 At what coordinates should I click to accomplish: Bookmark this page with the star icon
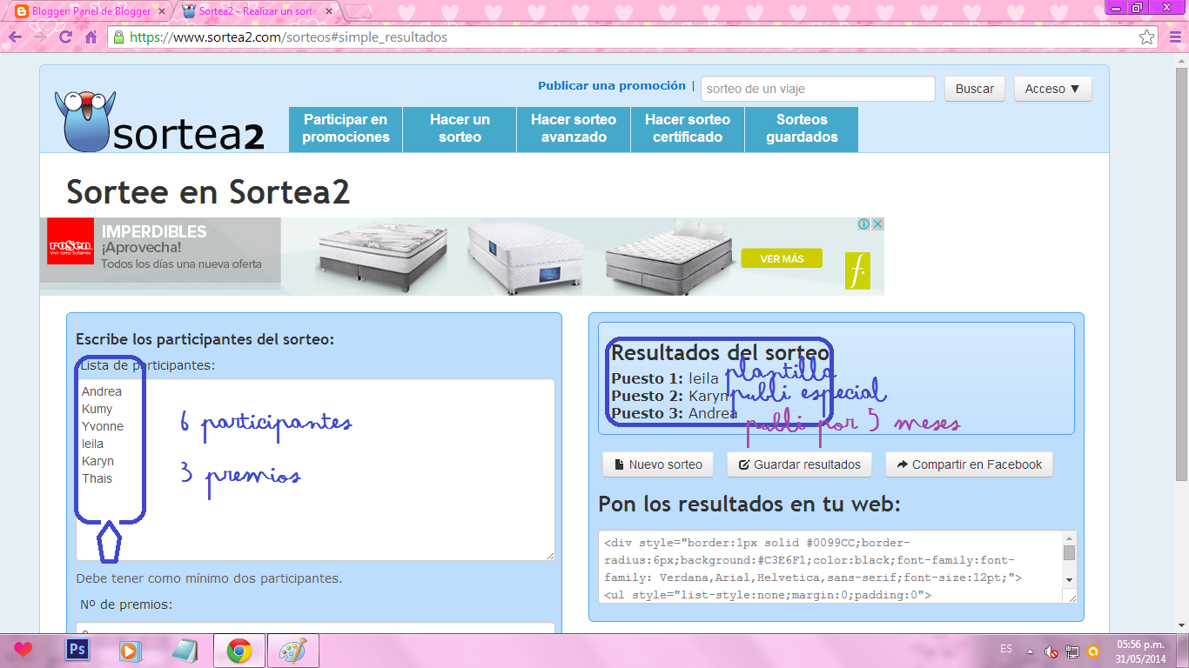point(1146,37)
